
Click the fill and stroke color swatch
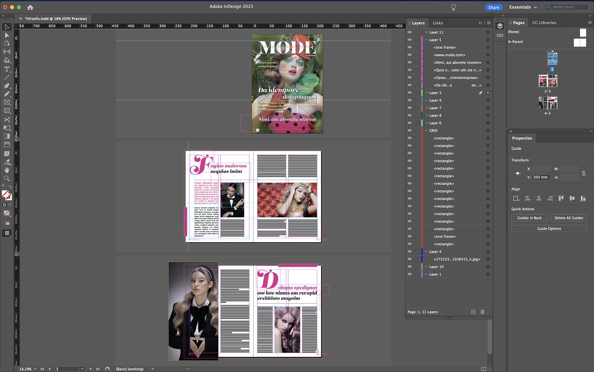(6, 194)
